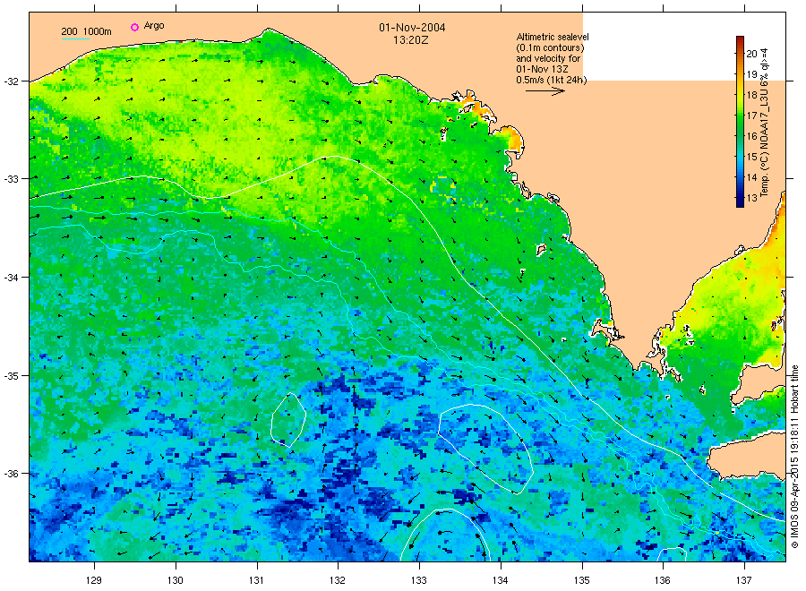Click latitude label -32
The height and width of the screenshot is (591, 806).
click(11, 81)
